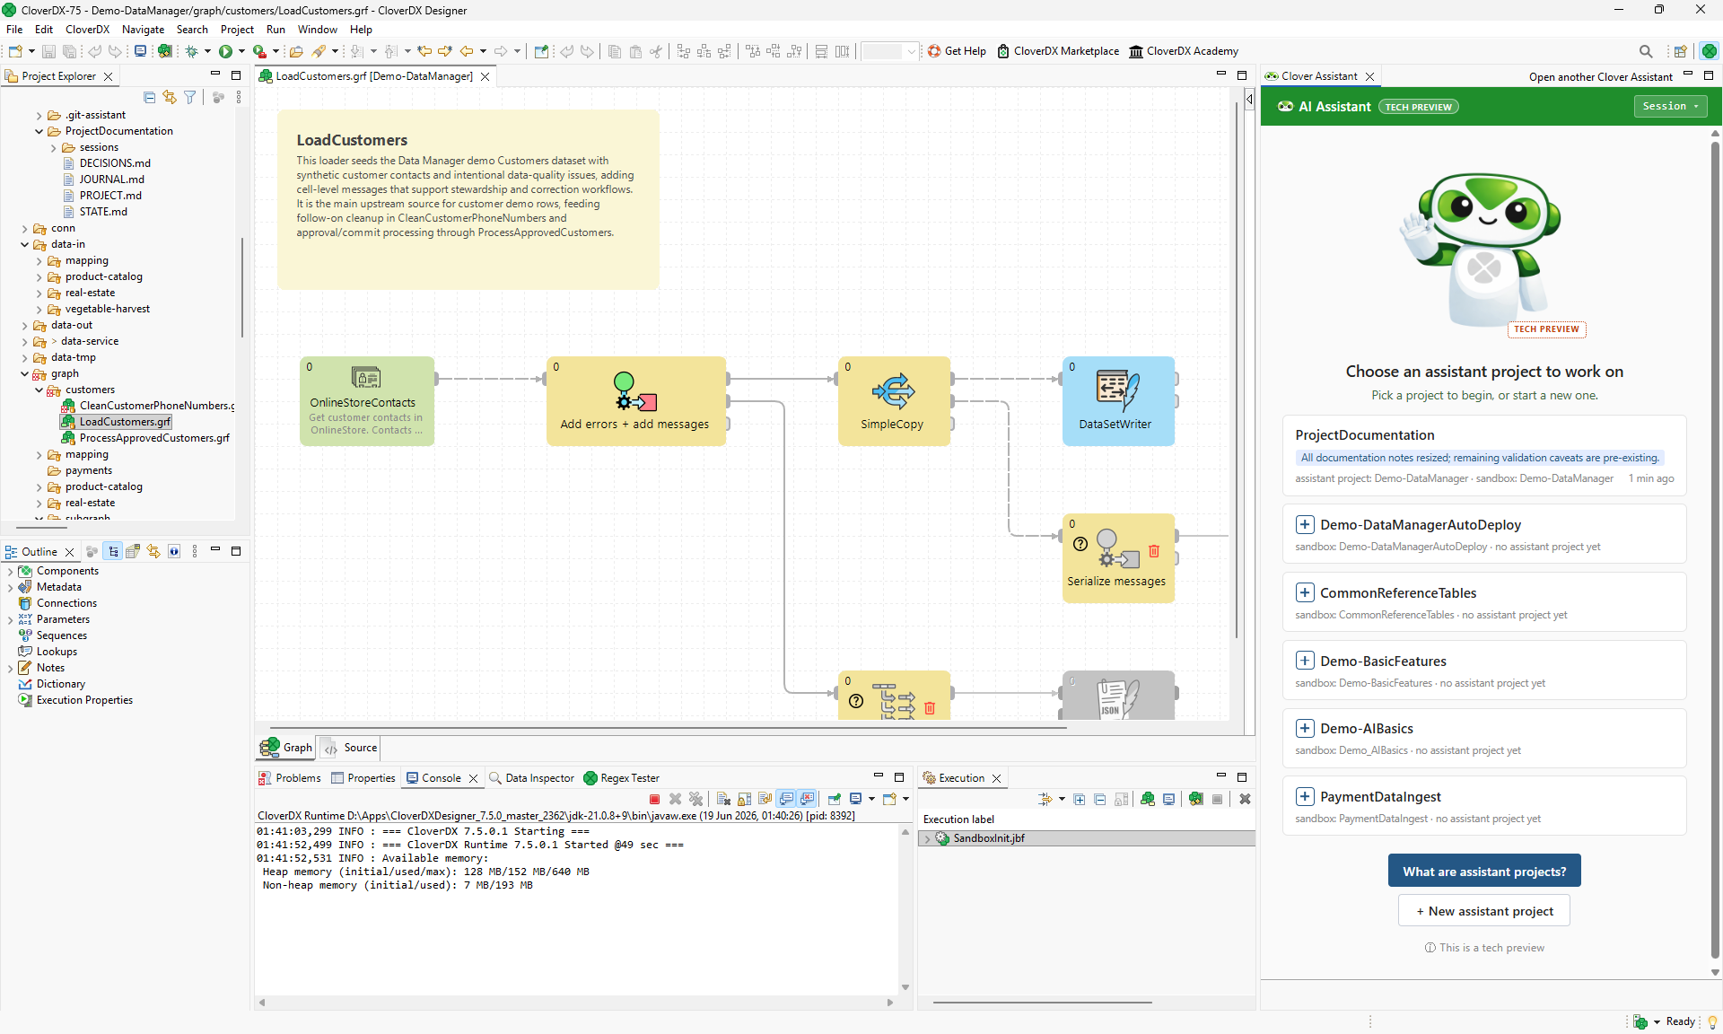The width and height of the screenshot is (1723, 1034).
Task: Select DECISIONS.md file in Project Explorer
Action: 107,163
